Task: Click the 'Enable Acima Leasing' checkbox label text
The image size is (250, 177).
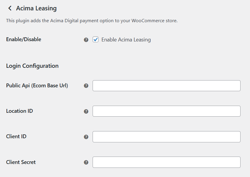Action: tap(126, 40)
